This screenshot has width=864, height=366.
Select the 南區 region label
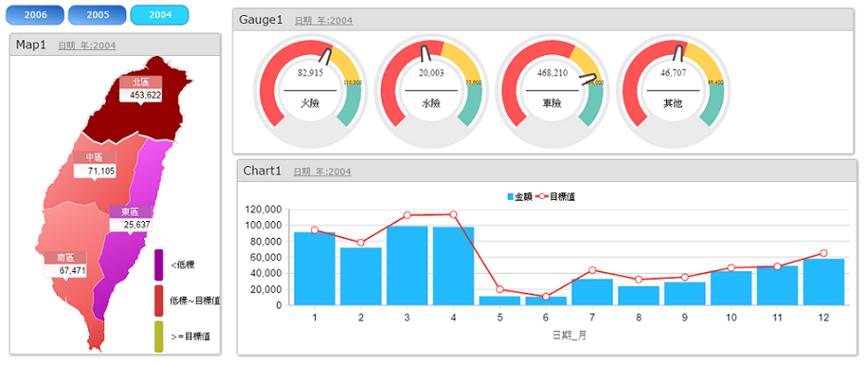(x=66, y=258)
